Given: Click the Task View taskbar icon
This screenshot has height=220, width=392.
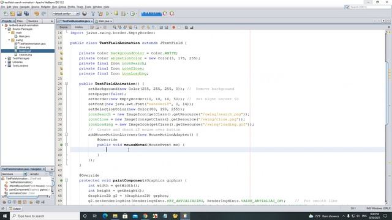Looking at the screenshot, I should 95,216.
